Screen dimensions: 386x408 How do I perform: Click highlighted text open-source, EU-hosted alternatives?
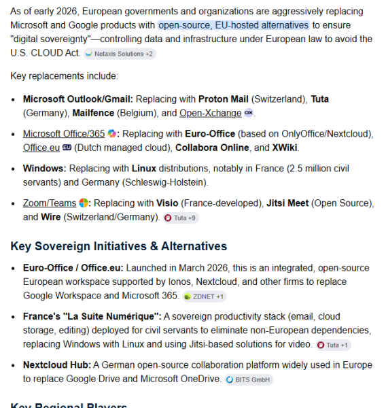(234, 25)
